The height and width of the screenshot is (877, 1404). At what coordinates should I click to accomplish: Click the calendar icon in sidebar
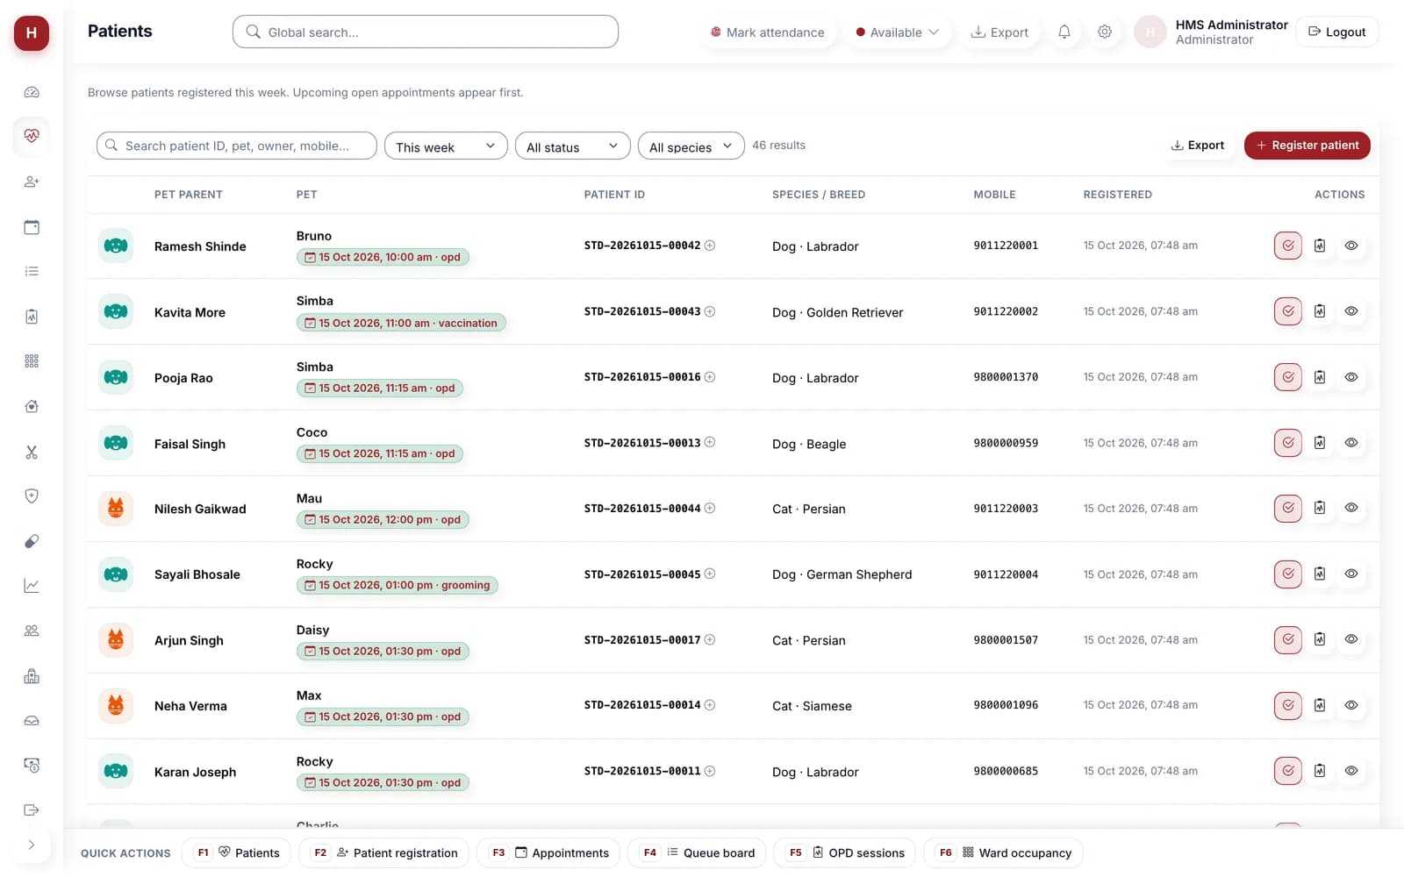click(x=32, y=227)
